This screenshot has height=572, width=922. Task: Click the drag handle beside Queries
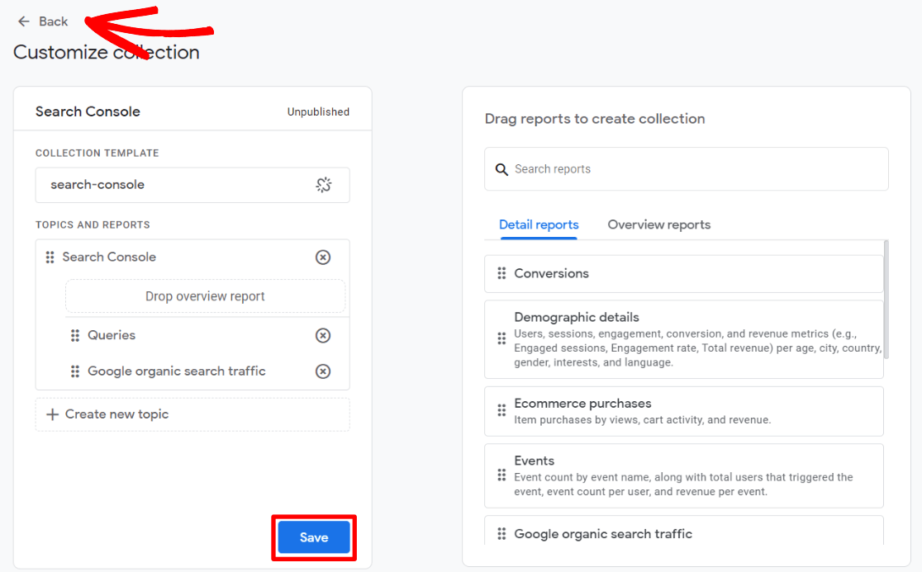[74, 335]
